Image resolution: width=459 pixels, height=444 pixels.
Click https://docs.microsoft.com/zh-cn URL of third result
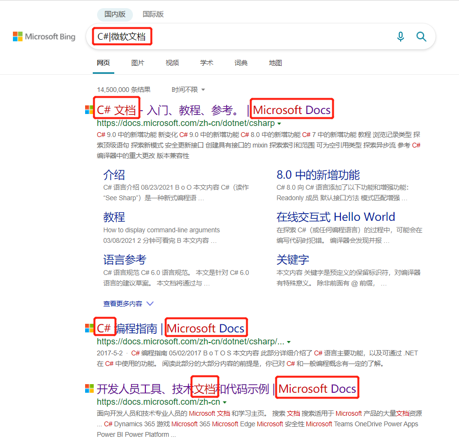click(158, 402)
